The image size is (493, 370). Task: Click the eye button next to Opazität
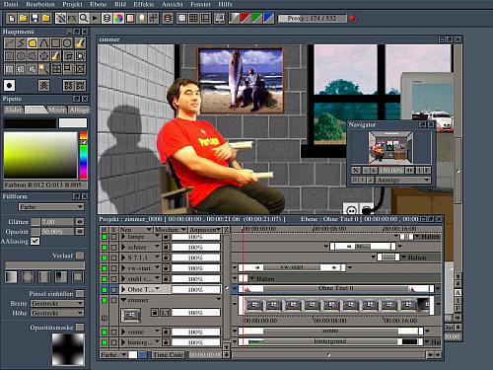[x=80, y=232]
